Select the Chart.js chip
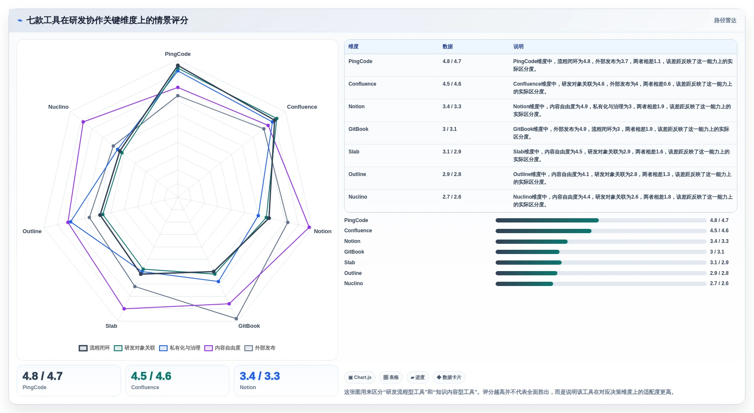The height and width of the screenshot is (413, 754). pyautogui.click(x=360, y=378)
